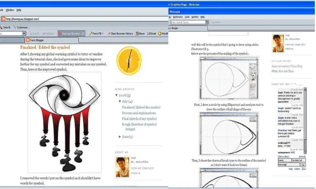Click the orange slice clock widget
Screen dimensions: 316x189
click(129, 61)
